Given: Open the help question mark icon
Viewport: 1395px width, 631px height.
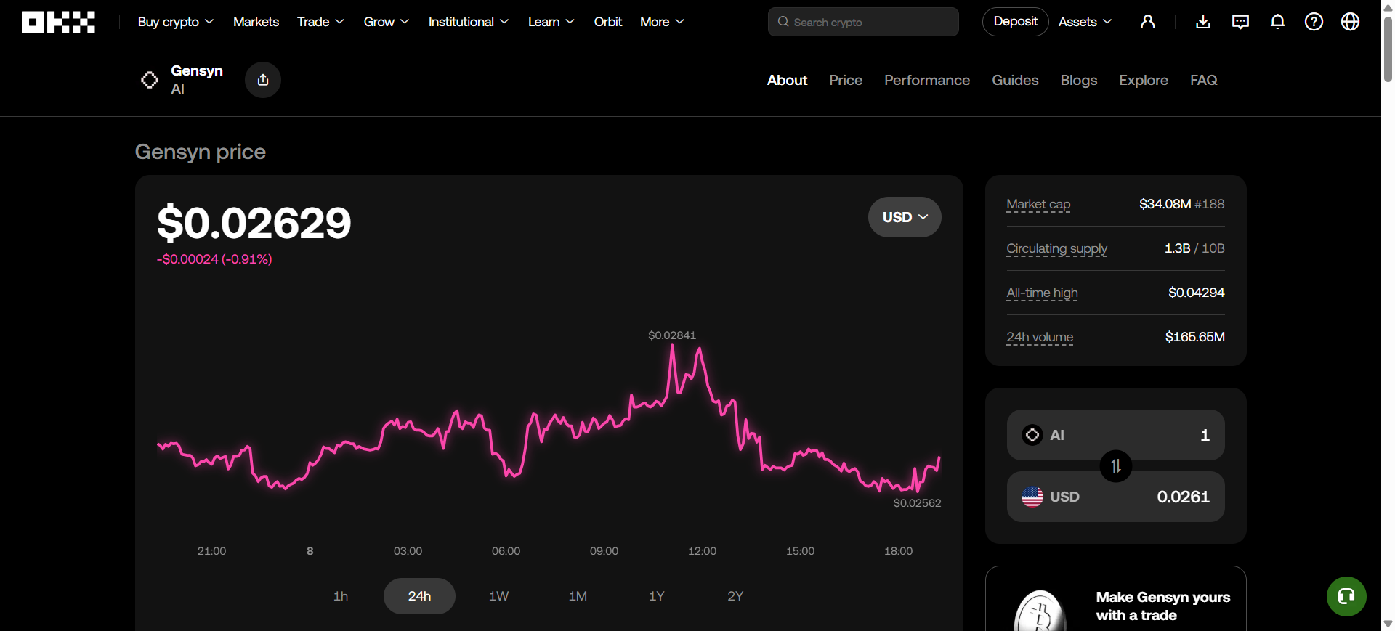Looking at the screenshot, I should pyautogui.click(x=1314, y=22).
